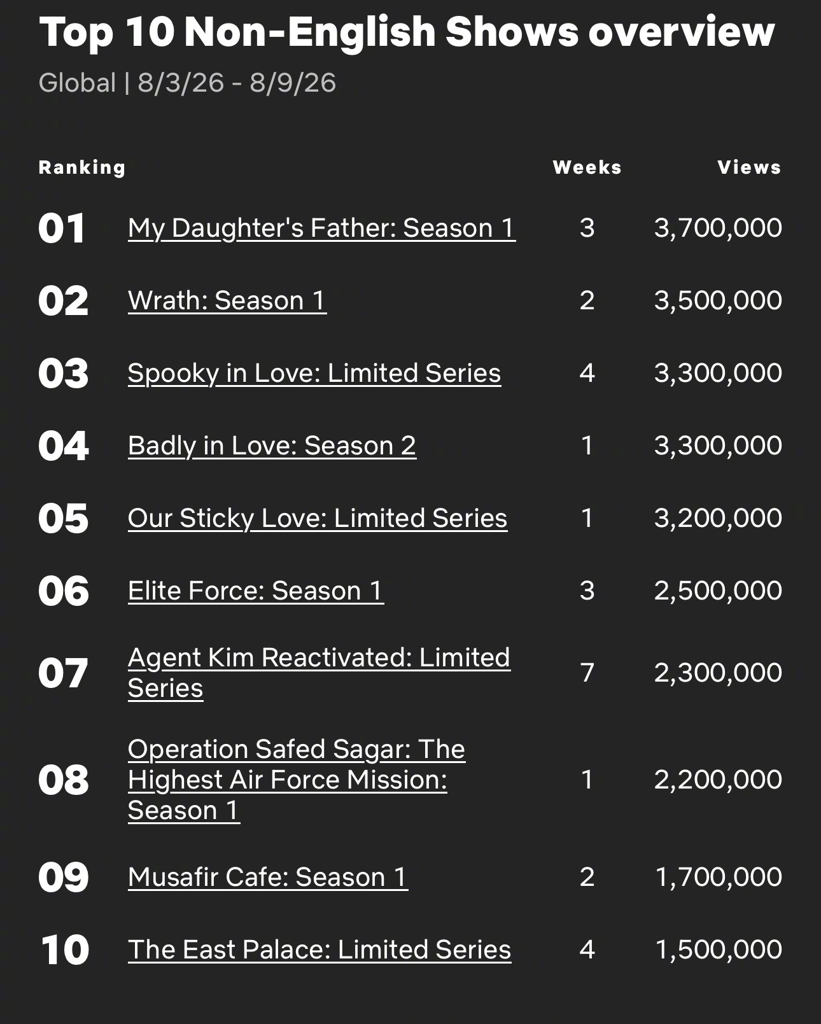Click ranking number 10
Viewport: 821px width, 1024px height.
[64, 950]
